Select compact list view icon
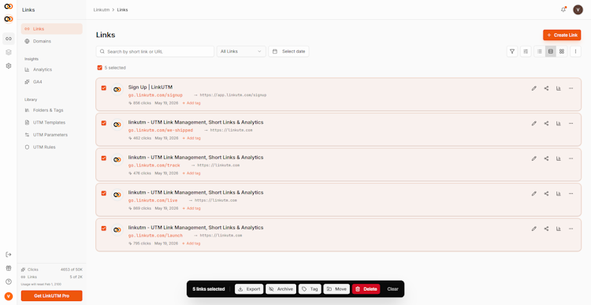The width and height of the screenshot is (591, 305). (x=539, y=52)
